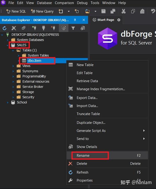Click the clock-document icon after the Filter funnel
Viewport: 156px width, 189px height.
83,28
